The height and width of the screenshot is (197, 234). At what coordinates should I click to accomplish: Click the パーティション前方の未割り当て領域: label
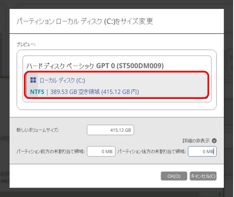pyautogui.click(x=50, y=151)
